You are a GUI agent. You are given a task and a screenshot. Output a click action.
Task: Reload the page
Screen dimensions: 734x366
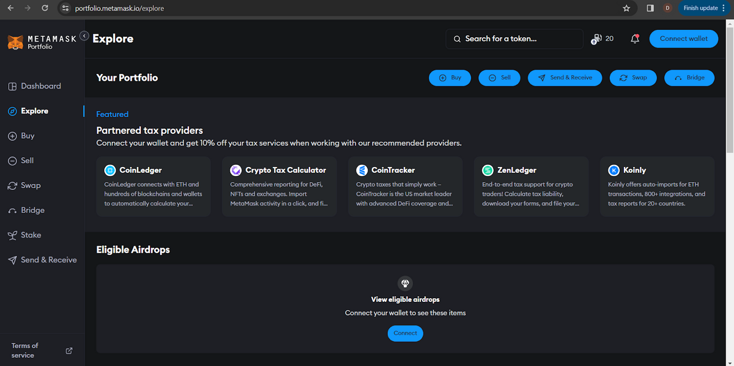pos(45,8)
